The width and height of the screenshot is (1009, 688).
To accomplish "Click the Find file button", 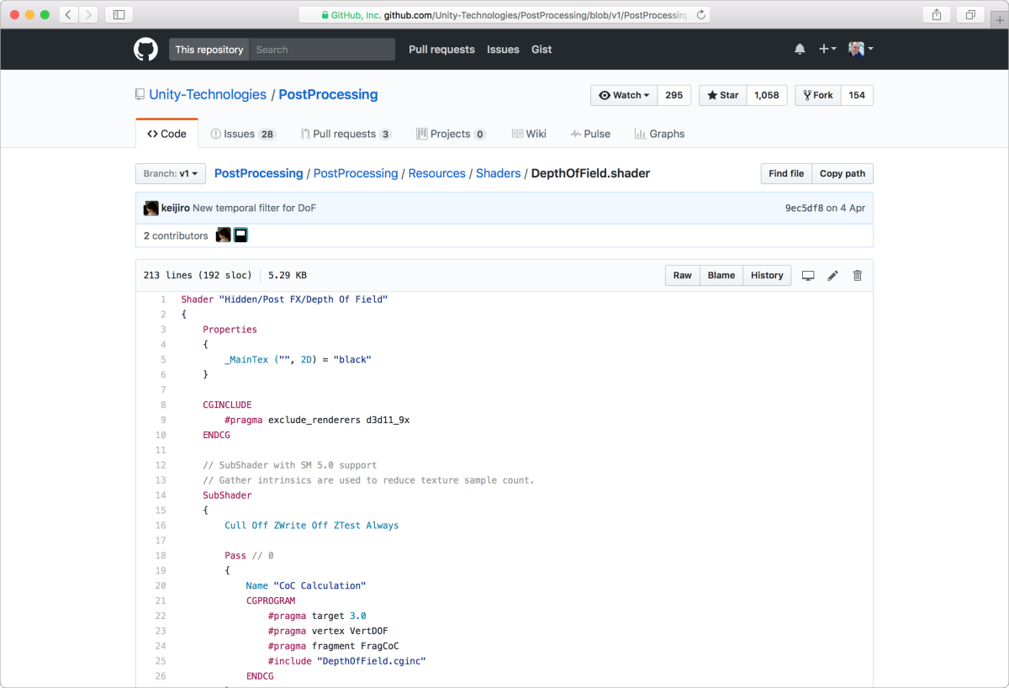I will click(786, 173).
